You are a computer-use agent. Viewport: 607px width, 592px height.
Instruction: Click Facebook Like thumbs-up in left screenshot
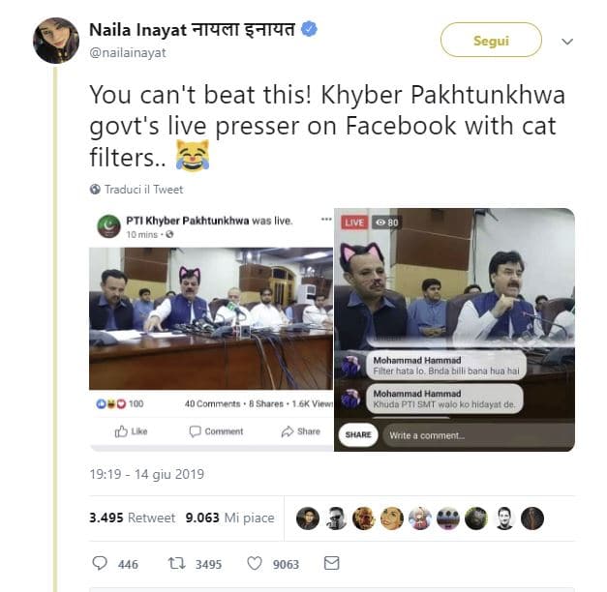(122, 431)
